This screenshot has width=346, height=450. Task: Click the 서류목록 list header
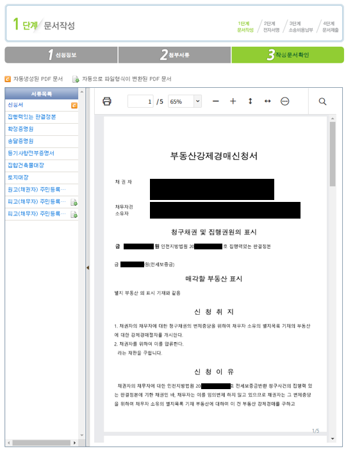tap(42, 94)
